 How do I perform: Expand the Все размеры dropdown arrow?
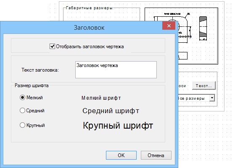tap(212, 98)
